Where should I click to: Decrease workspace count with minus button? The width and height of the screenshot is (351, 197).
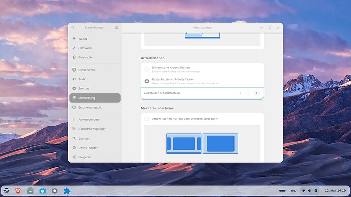point(248,93)
